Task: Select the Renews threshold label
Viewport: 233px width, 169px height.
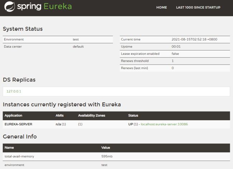Action: (x=135, y=61)
